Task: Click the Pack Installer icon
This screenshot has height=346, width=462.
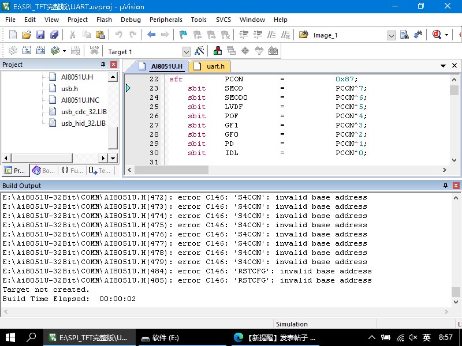Action: click(273, 51)
